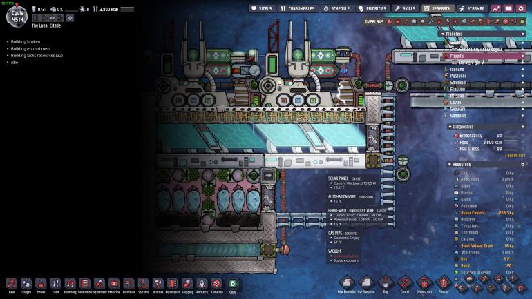Image resolution: width=532 pixels, height=299 pixels.
Task: Click the Building entombment notification
Action: click(x=31, y=49)
